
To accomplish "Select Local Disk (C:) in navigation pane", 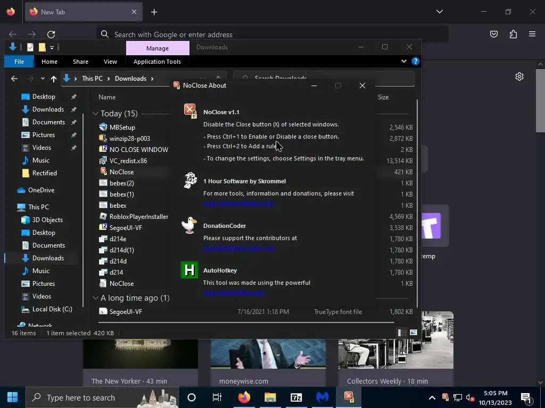I will click(x=52, y=309).
